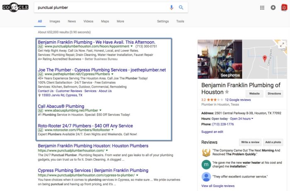Open Joe The Plumber Cypress Plumbing ad
This screenshot has height=191, width=290.
tap(102, 70)
